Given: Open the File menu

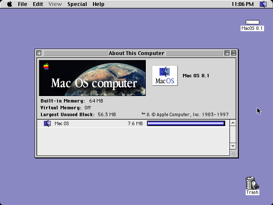Looking at the screenshot, I should [x=23, y=4].
